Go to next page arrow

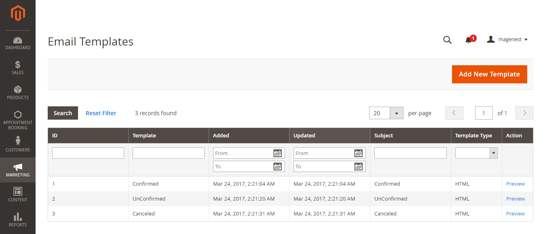[x=524, y=113]
